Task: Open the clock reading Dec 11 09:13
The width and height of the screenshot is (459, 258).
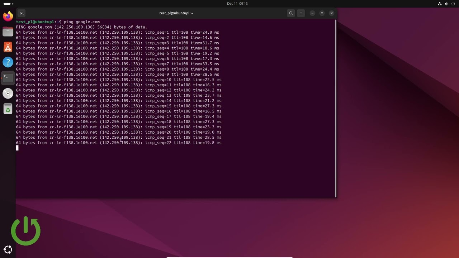Action: (237, 4)
